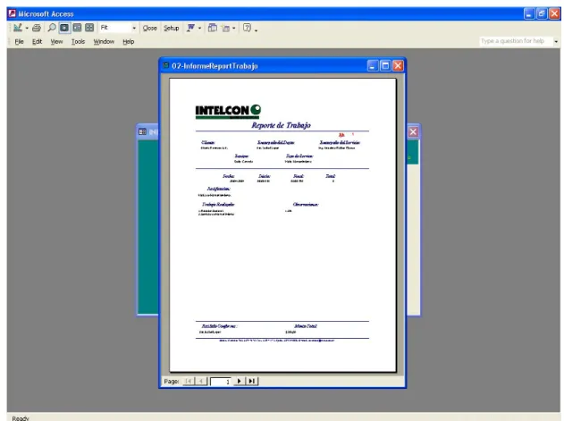Open Toolbar Options arrow after Help icon
This screenshot has width=564, height=421.
tap(256, 29)
